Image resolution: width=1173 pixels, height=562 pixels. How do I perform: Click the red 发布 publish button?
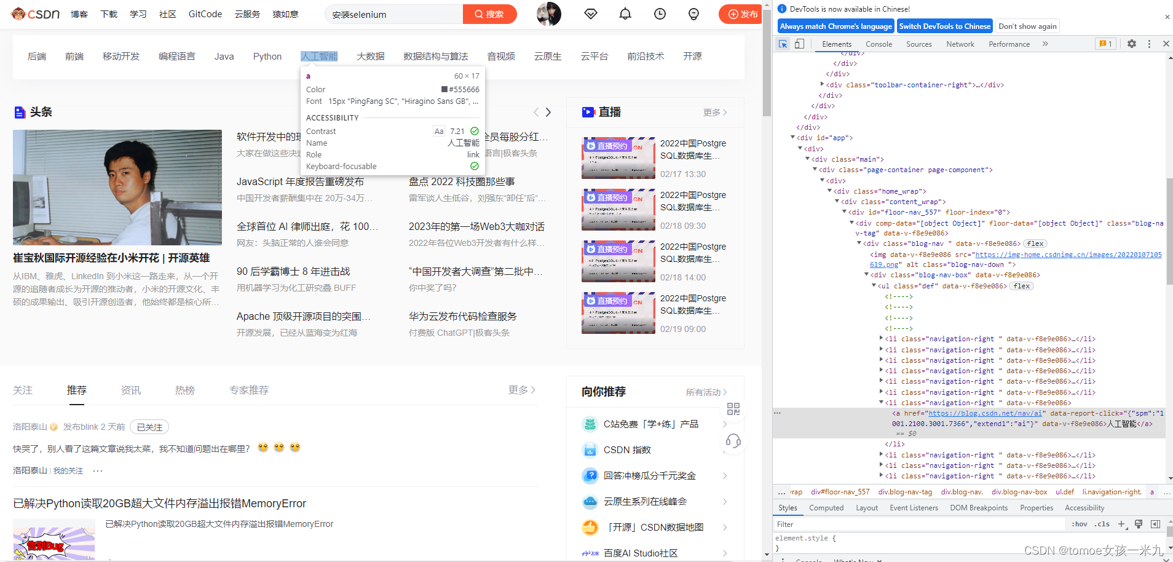pos(741,14)
